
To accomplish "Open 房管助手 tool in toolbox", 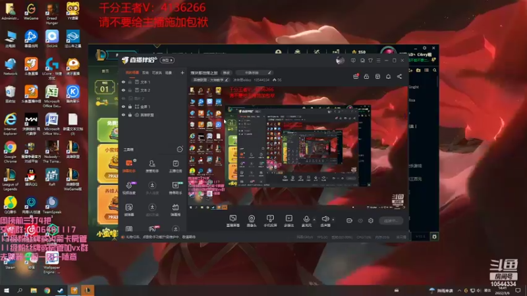I will (152, 166).
